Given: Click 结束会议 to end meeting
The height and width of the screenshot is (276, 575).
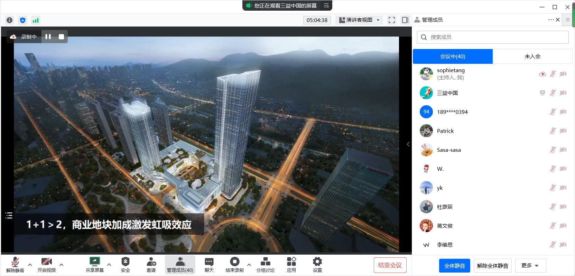Looking at the screenshot, I should click(390, 265).
